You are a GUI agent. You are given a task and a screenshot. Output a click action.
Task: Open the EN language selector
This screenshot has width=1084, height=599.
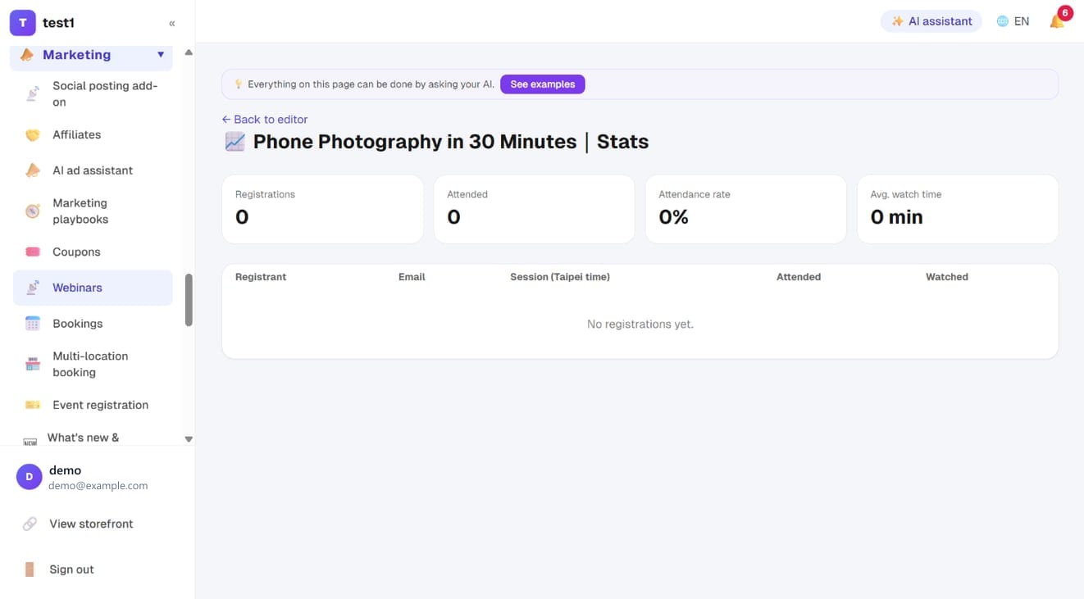coord(1013,21)
